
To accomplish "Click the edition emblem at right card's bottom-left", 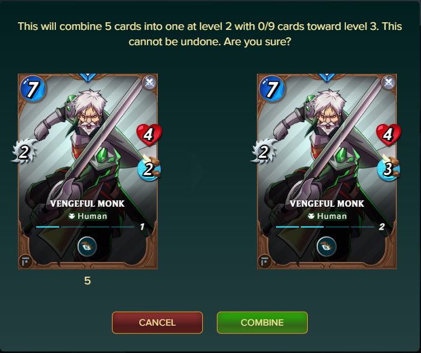I will pos(265,261).
